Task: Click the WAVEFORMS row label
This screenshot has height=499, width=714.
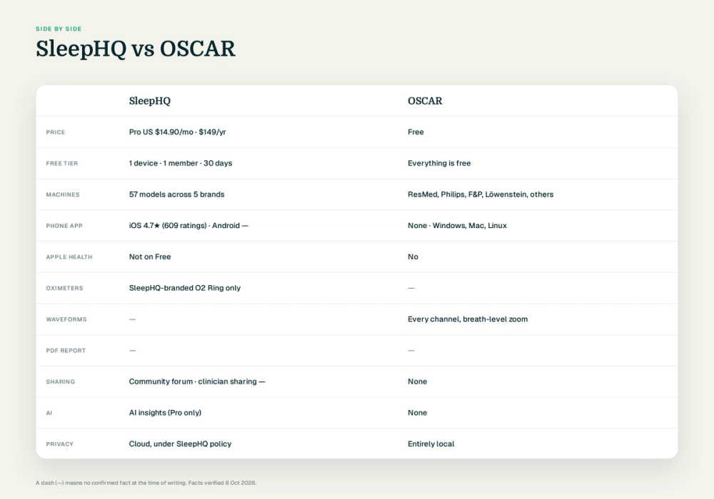Action: pos(66,319)
